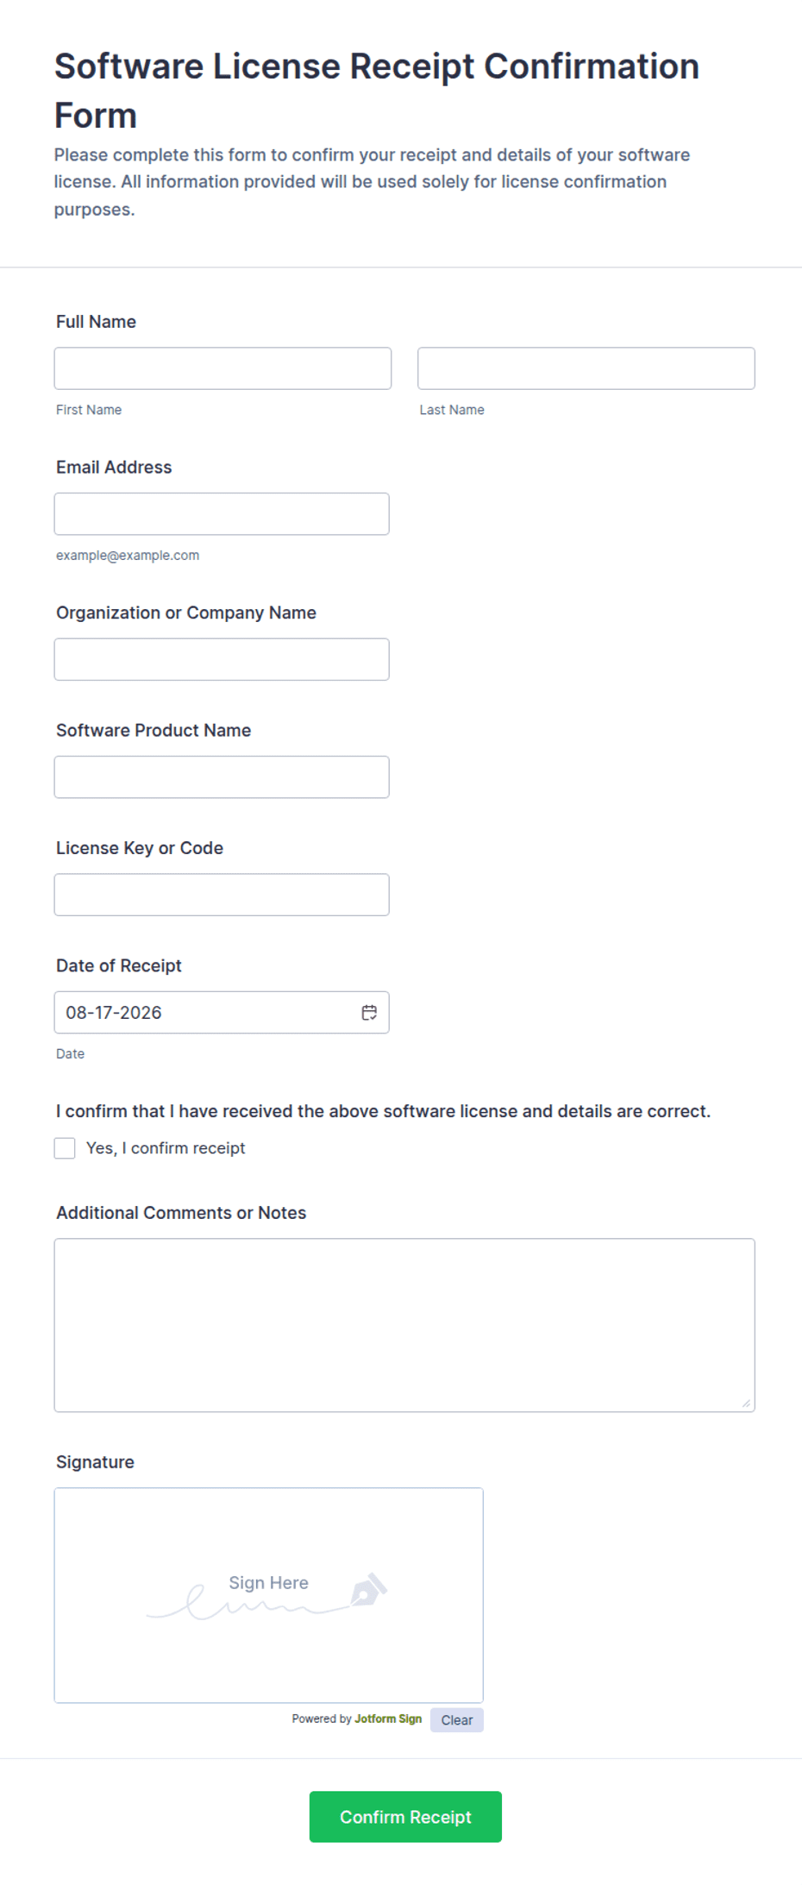802x1885 pixels.
Task: Select the Organization or Company Name field
Action: click(222, 660)
